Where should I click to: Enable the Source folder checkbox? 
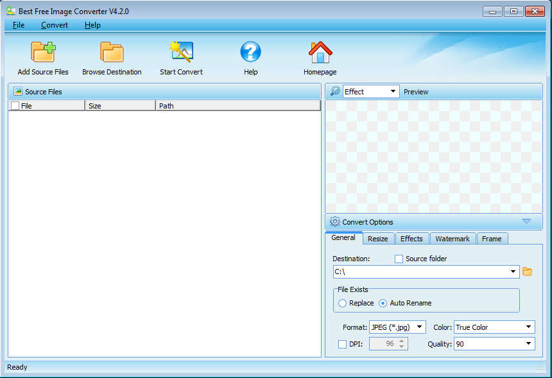coord(399,259)
